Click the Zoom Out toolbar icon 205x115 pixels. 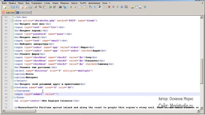75,7
